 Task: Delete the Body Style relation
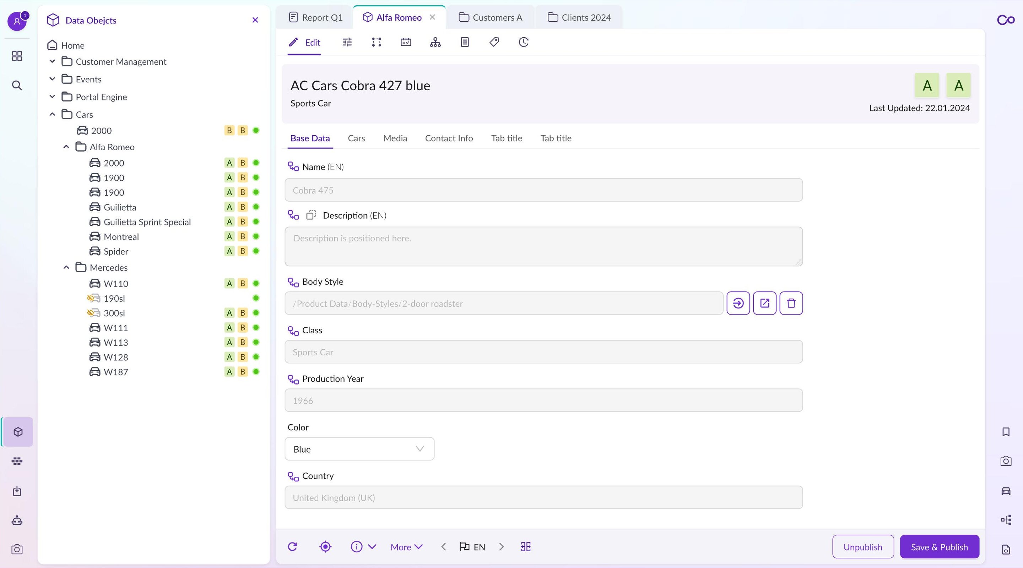pos(791,303)
